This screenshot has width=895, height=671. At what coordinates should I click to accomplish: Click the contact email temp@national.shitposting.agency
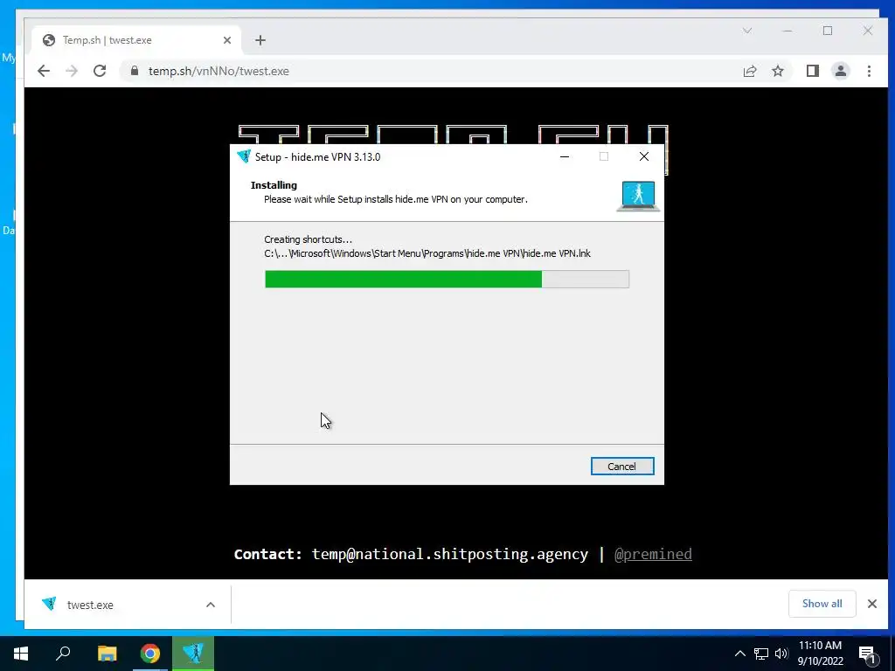450,554
